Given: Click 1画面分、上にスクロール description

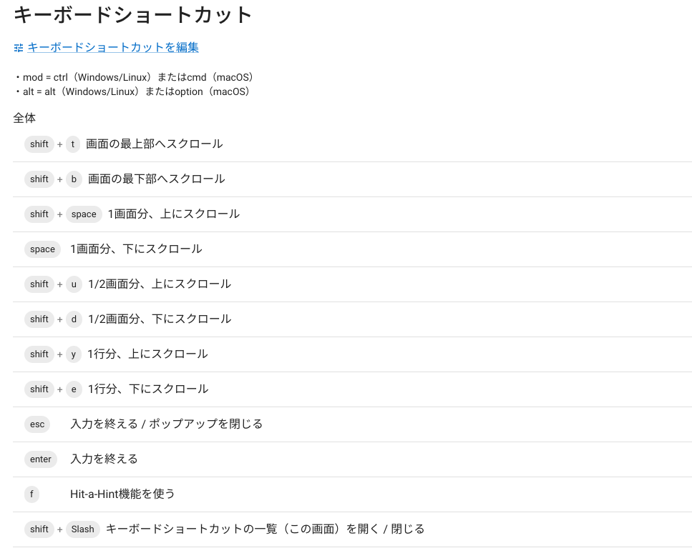Looking at the screenshot, I should click(173, 214).
